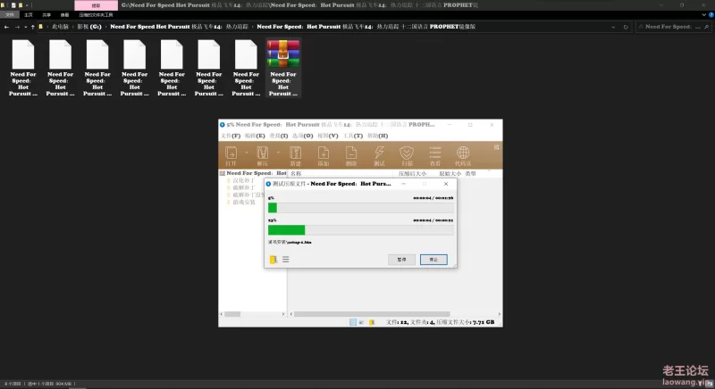The height and width of the screenshot is (389, 715).
Task: Sort by the 压缩后大小 column header
Action: (412, 174)
